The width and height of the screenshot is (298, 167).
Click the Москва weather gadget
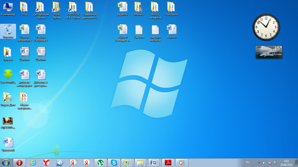pyautogui.click(x=269, y=52)
